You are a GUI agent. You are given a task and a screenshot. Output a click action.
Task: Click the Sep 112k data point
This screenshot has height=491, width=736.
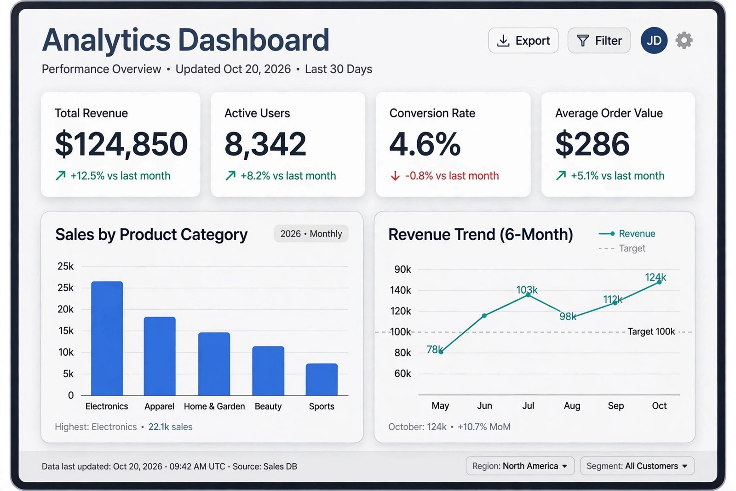point(615,303)
